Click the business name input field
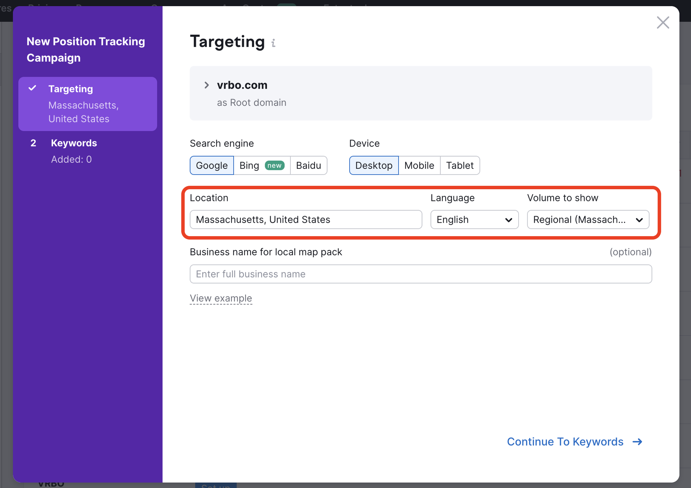Image resolution: width=691 pixels, height=488 pixels. [421, 274]
